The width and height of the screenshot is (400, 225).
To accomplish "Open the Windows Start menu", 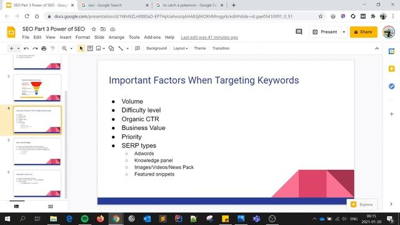I will 7,219.
